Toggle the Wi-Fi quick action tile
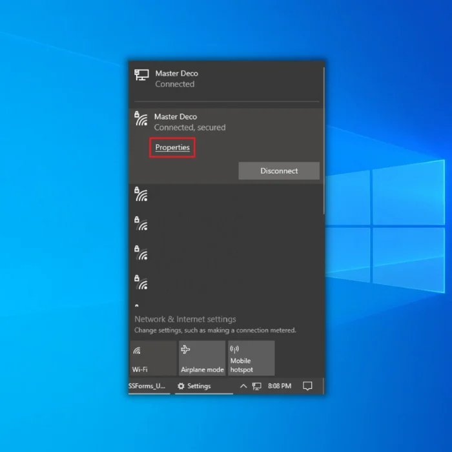Image resolution: width=452 pixels, height=452 pixels. pyautogui.click(x=152, y=358)
